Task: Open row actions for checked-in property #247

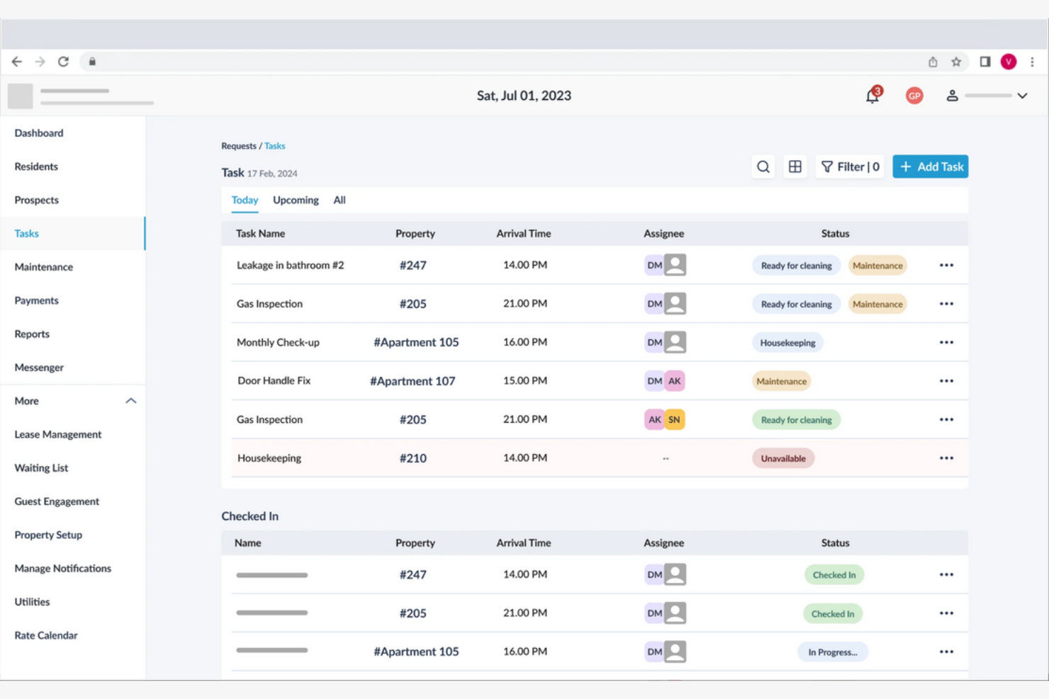Action: [946, 574]
